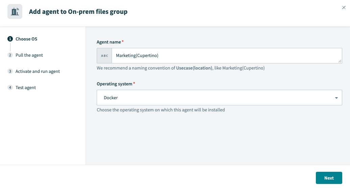The width and height of the screenshot is (350, 188).
Task: Close the Add agent dialog
Action: click(344, 8)
